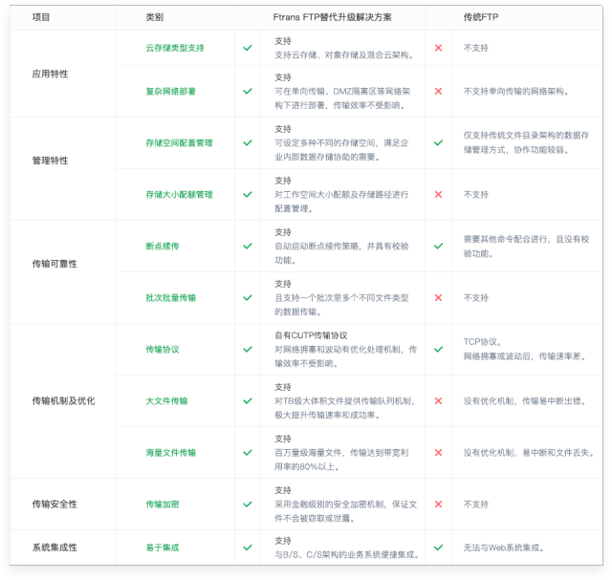This screenshot has width=612, height=580.
Task: Click the 传统FTP column header
Action: [481, 17]
